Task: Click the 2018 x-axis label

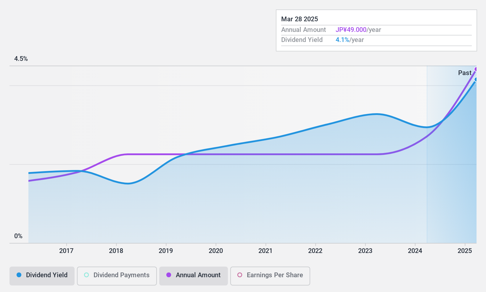Action: pos(116,251)
